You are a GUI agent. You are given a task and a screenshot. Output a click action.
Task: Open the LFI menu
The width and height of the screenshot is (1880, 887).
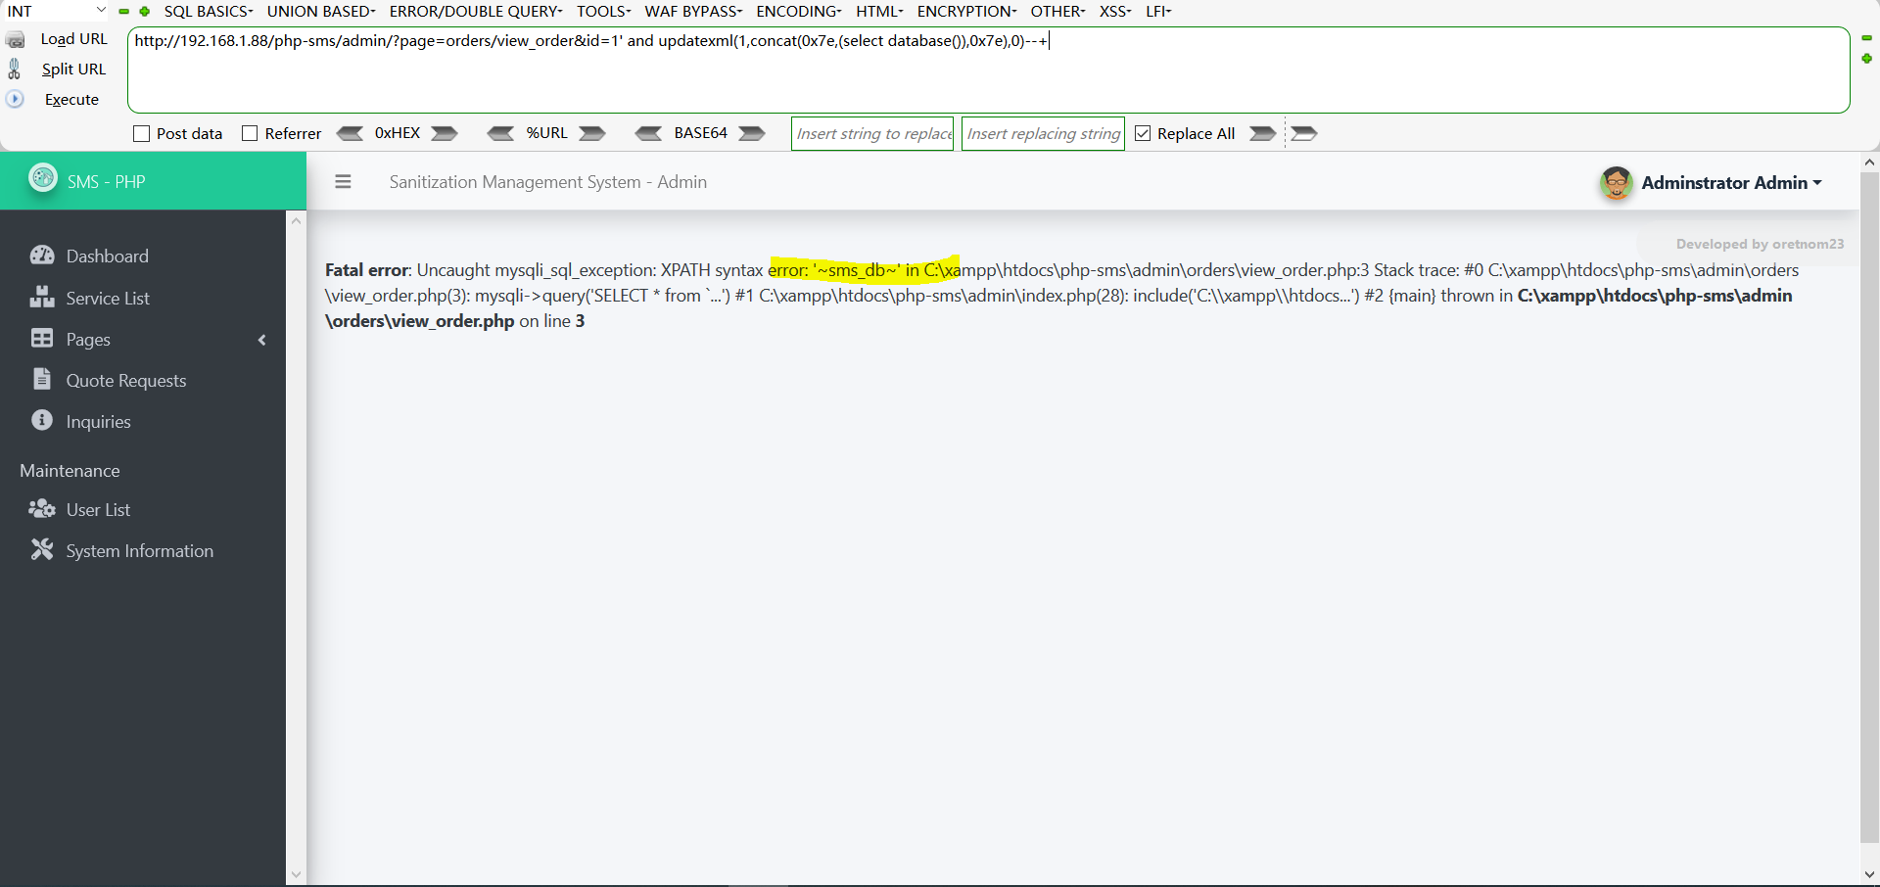pos(1158,12)
